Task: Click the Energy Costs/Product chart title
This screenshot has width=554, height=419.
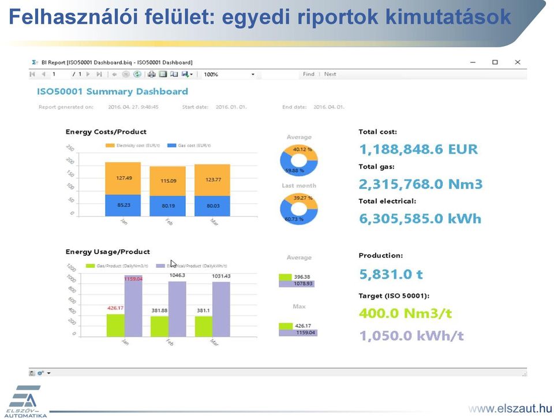Action: (106, 132)
